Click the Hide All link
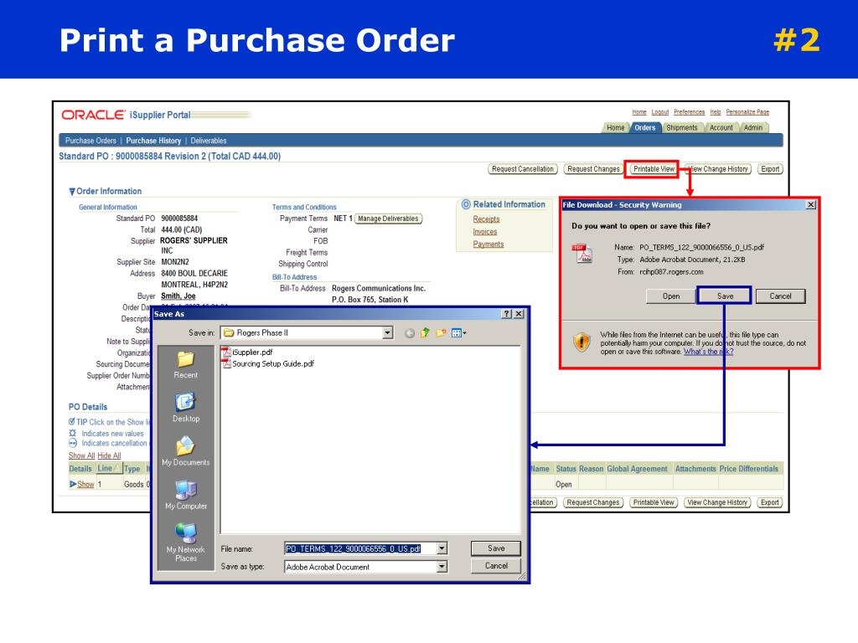 coord(109,455)
